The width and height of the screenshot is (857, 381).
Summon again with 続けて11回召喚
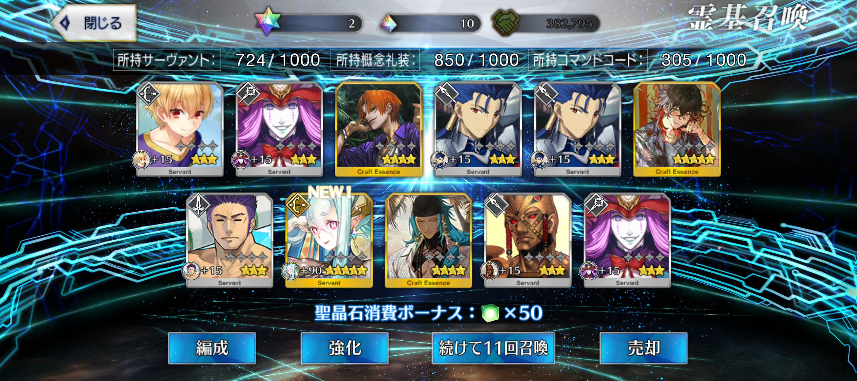[493, 348]
